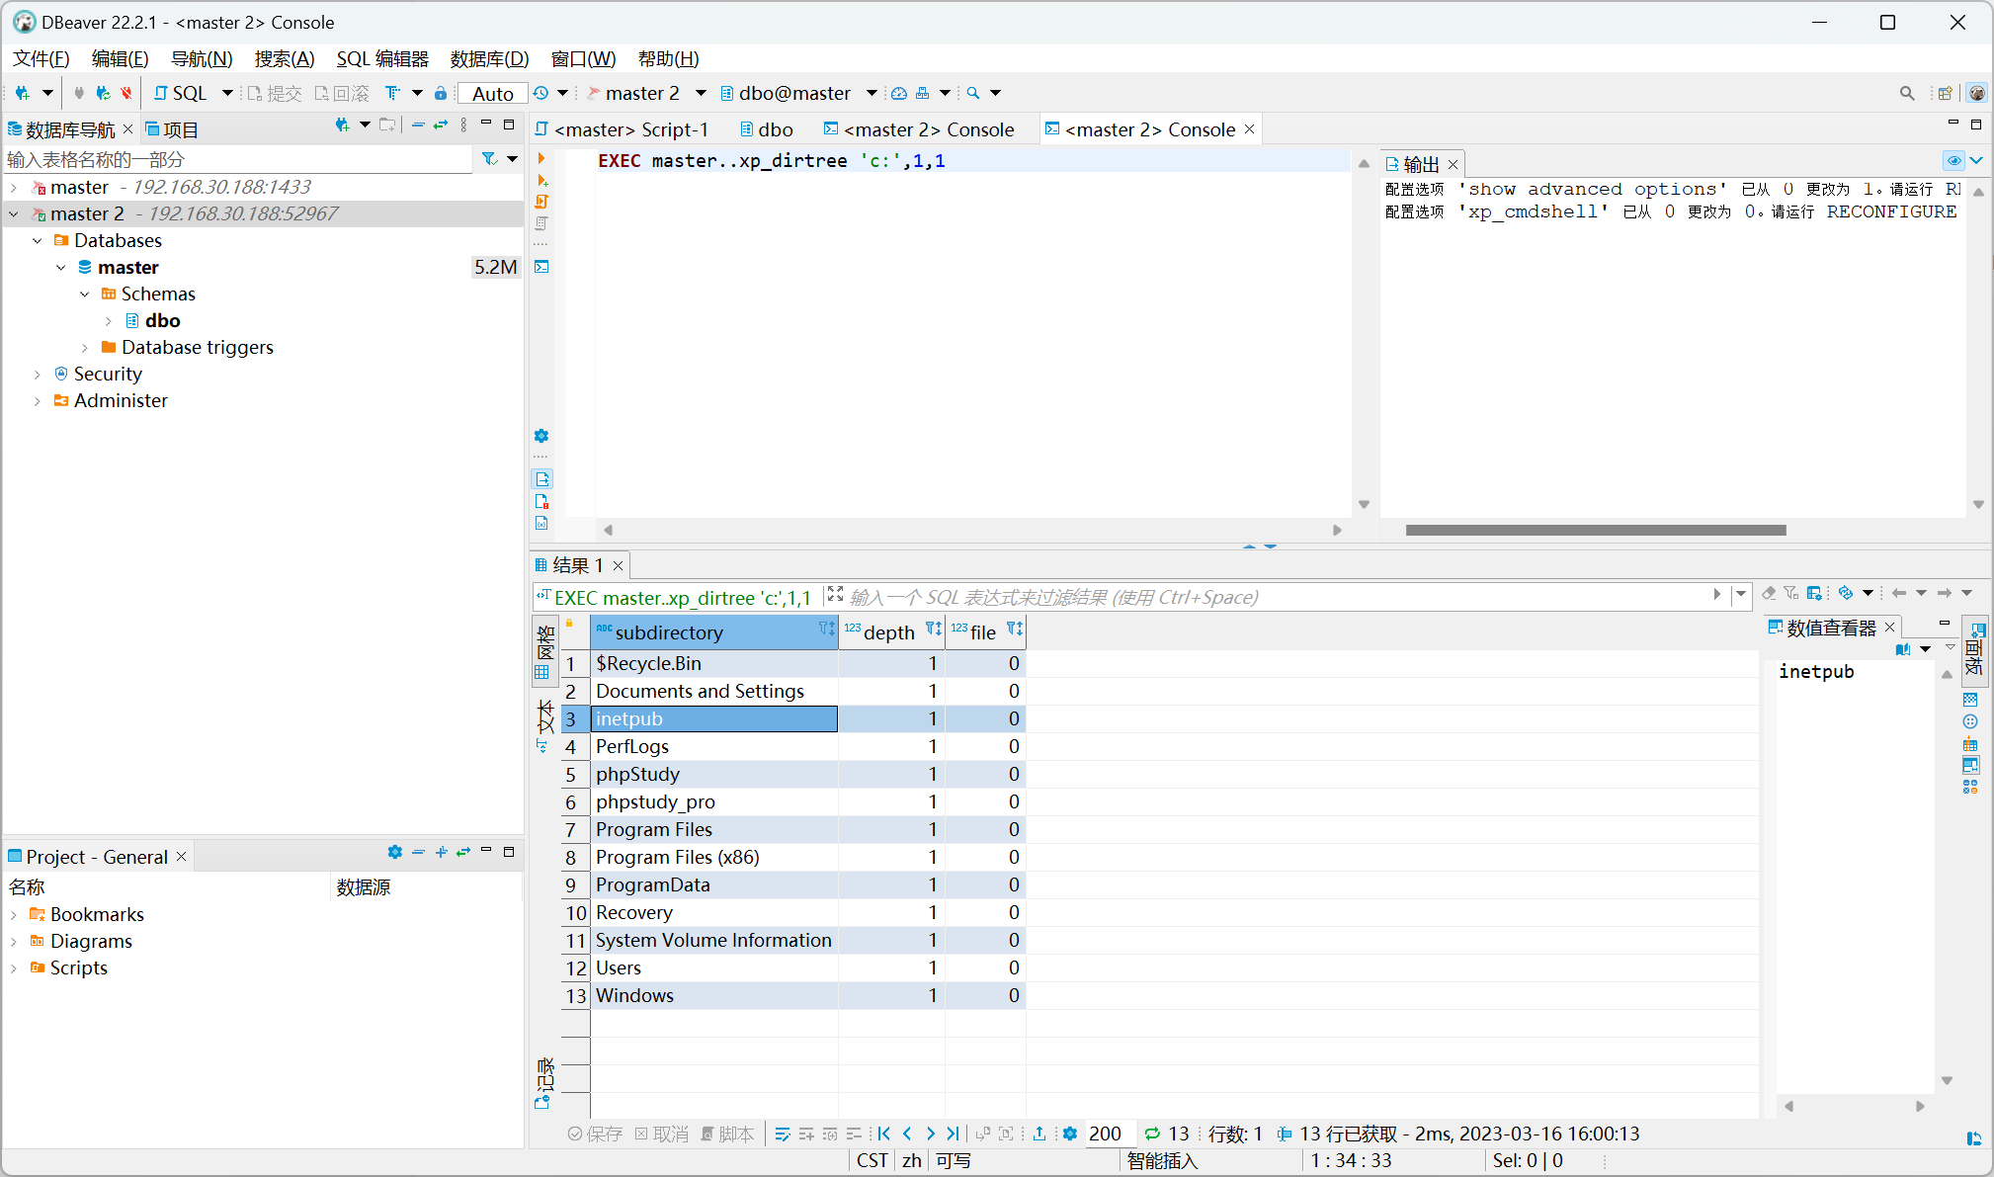Switch to grid view side tab

pyautogui.click(x=544, y=651)
